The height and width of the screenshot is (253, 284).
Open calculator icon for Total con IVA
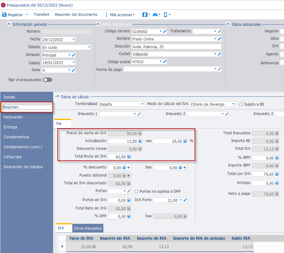(277, 174)
